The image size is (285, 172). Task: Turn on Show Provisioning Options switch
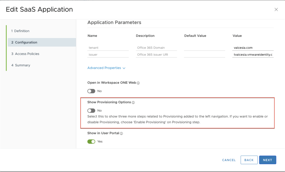coord(91,111)
